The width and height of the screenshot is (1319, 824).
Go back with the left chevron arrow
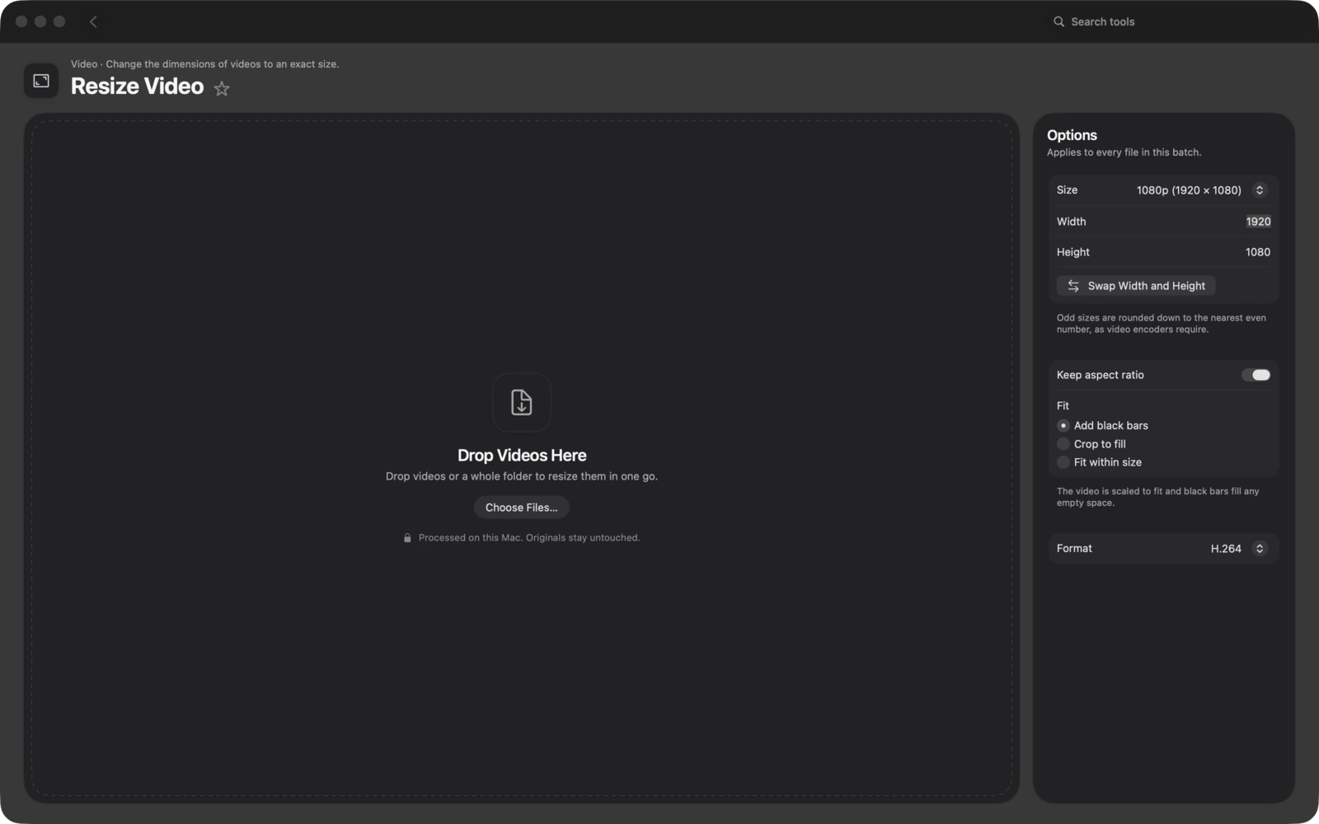[93, 21]
